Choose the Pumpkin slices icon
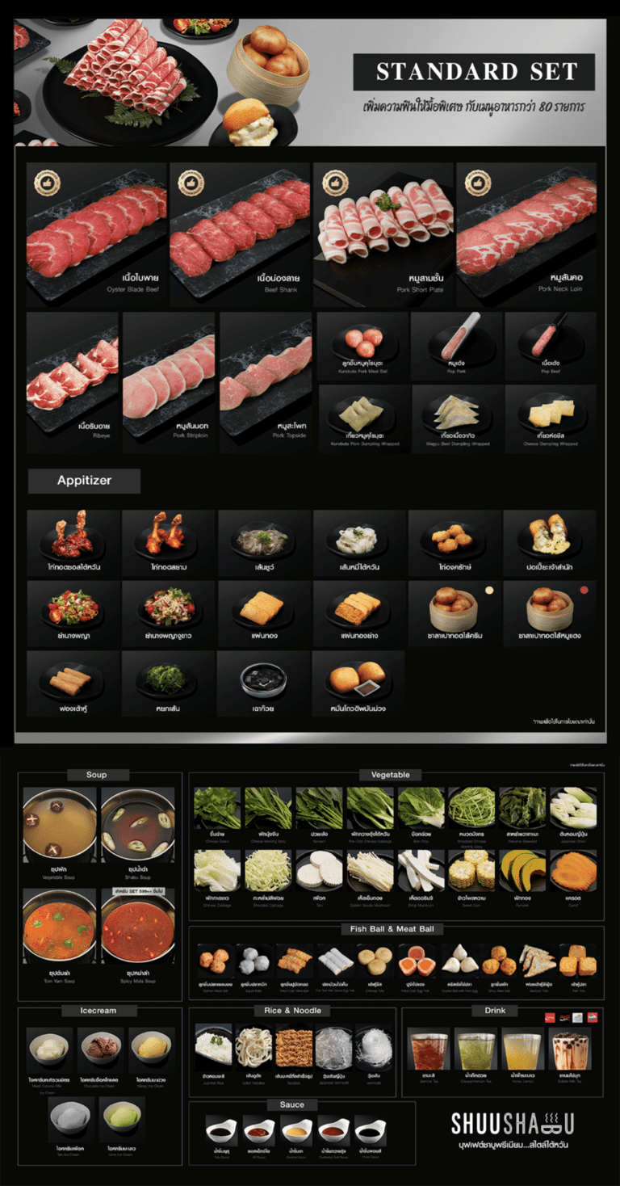 (x=522, y=874)
